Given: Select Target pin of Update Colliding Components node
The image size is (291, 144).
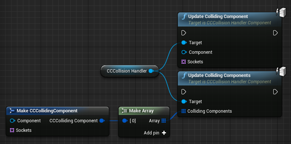Looking at the screenshot, I should 184,102.
